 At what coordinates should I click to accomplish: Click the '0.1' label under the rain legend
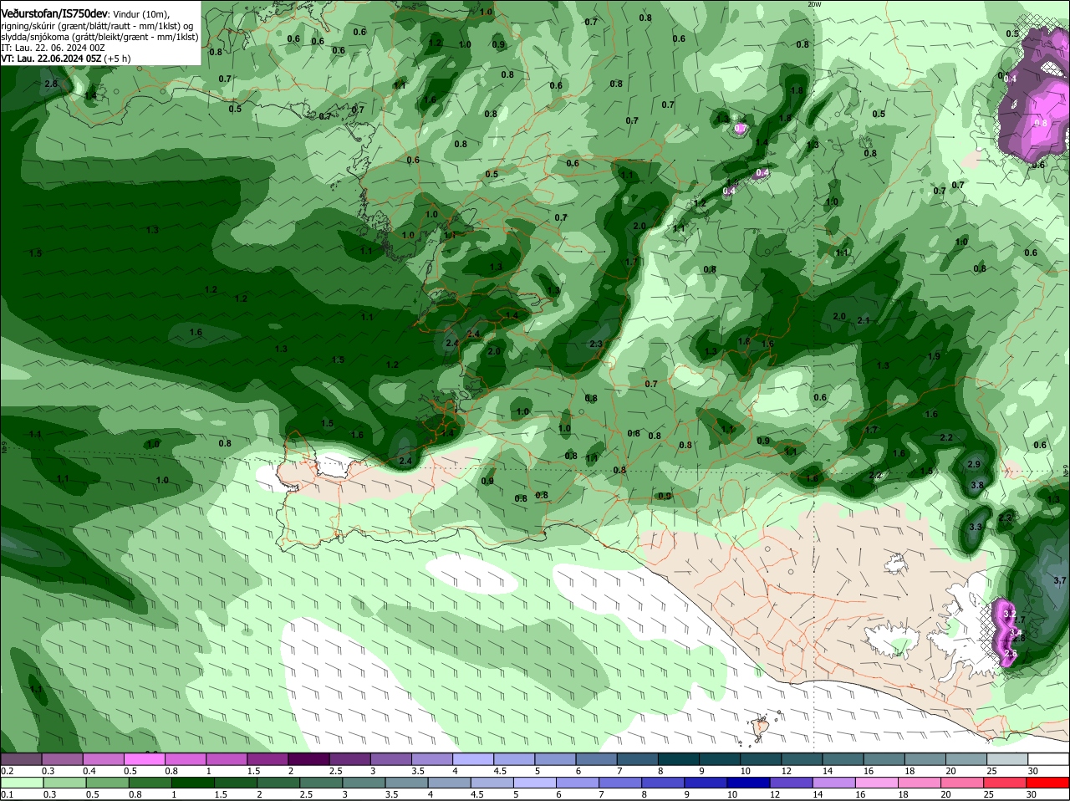8,794
